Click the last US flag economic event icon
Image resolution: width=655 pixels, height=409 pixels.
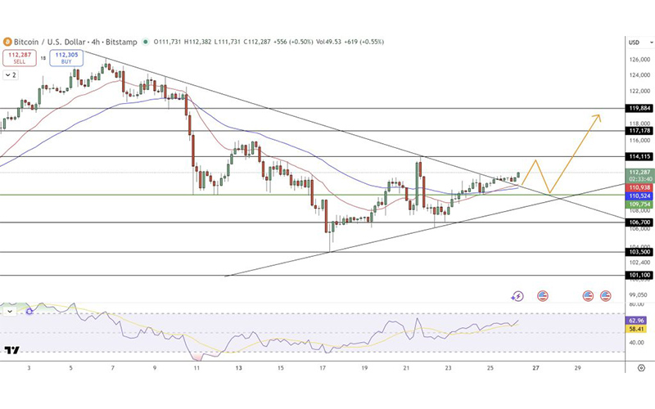click(x=605, y=295)
